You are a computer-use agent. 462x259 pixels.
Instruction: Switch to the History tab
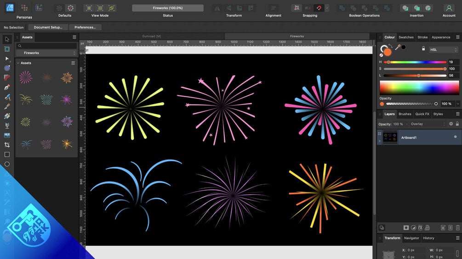[428, 238]
